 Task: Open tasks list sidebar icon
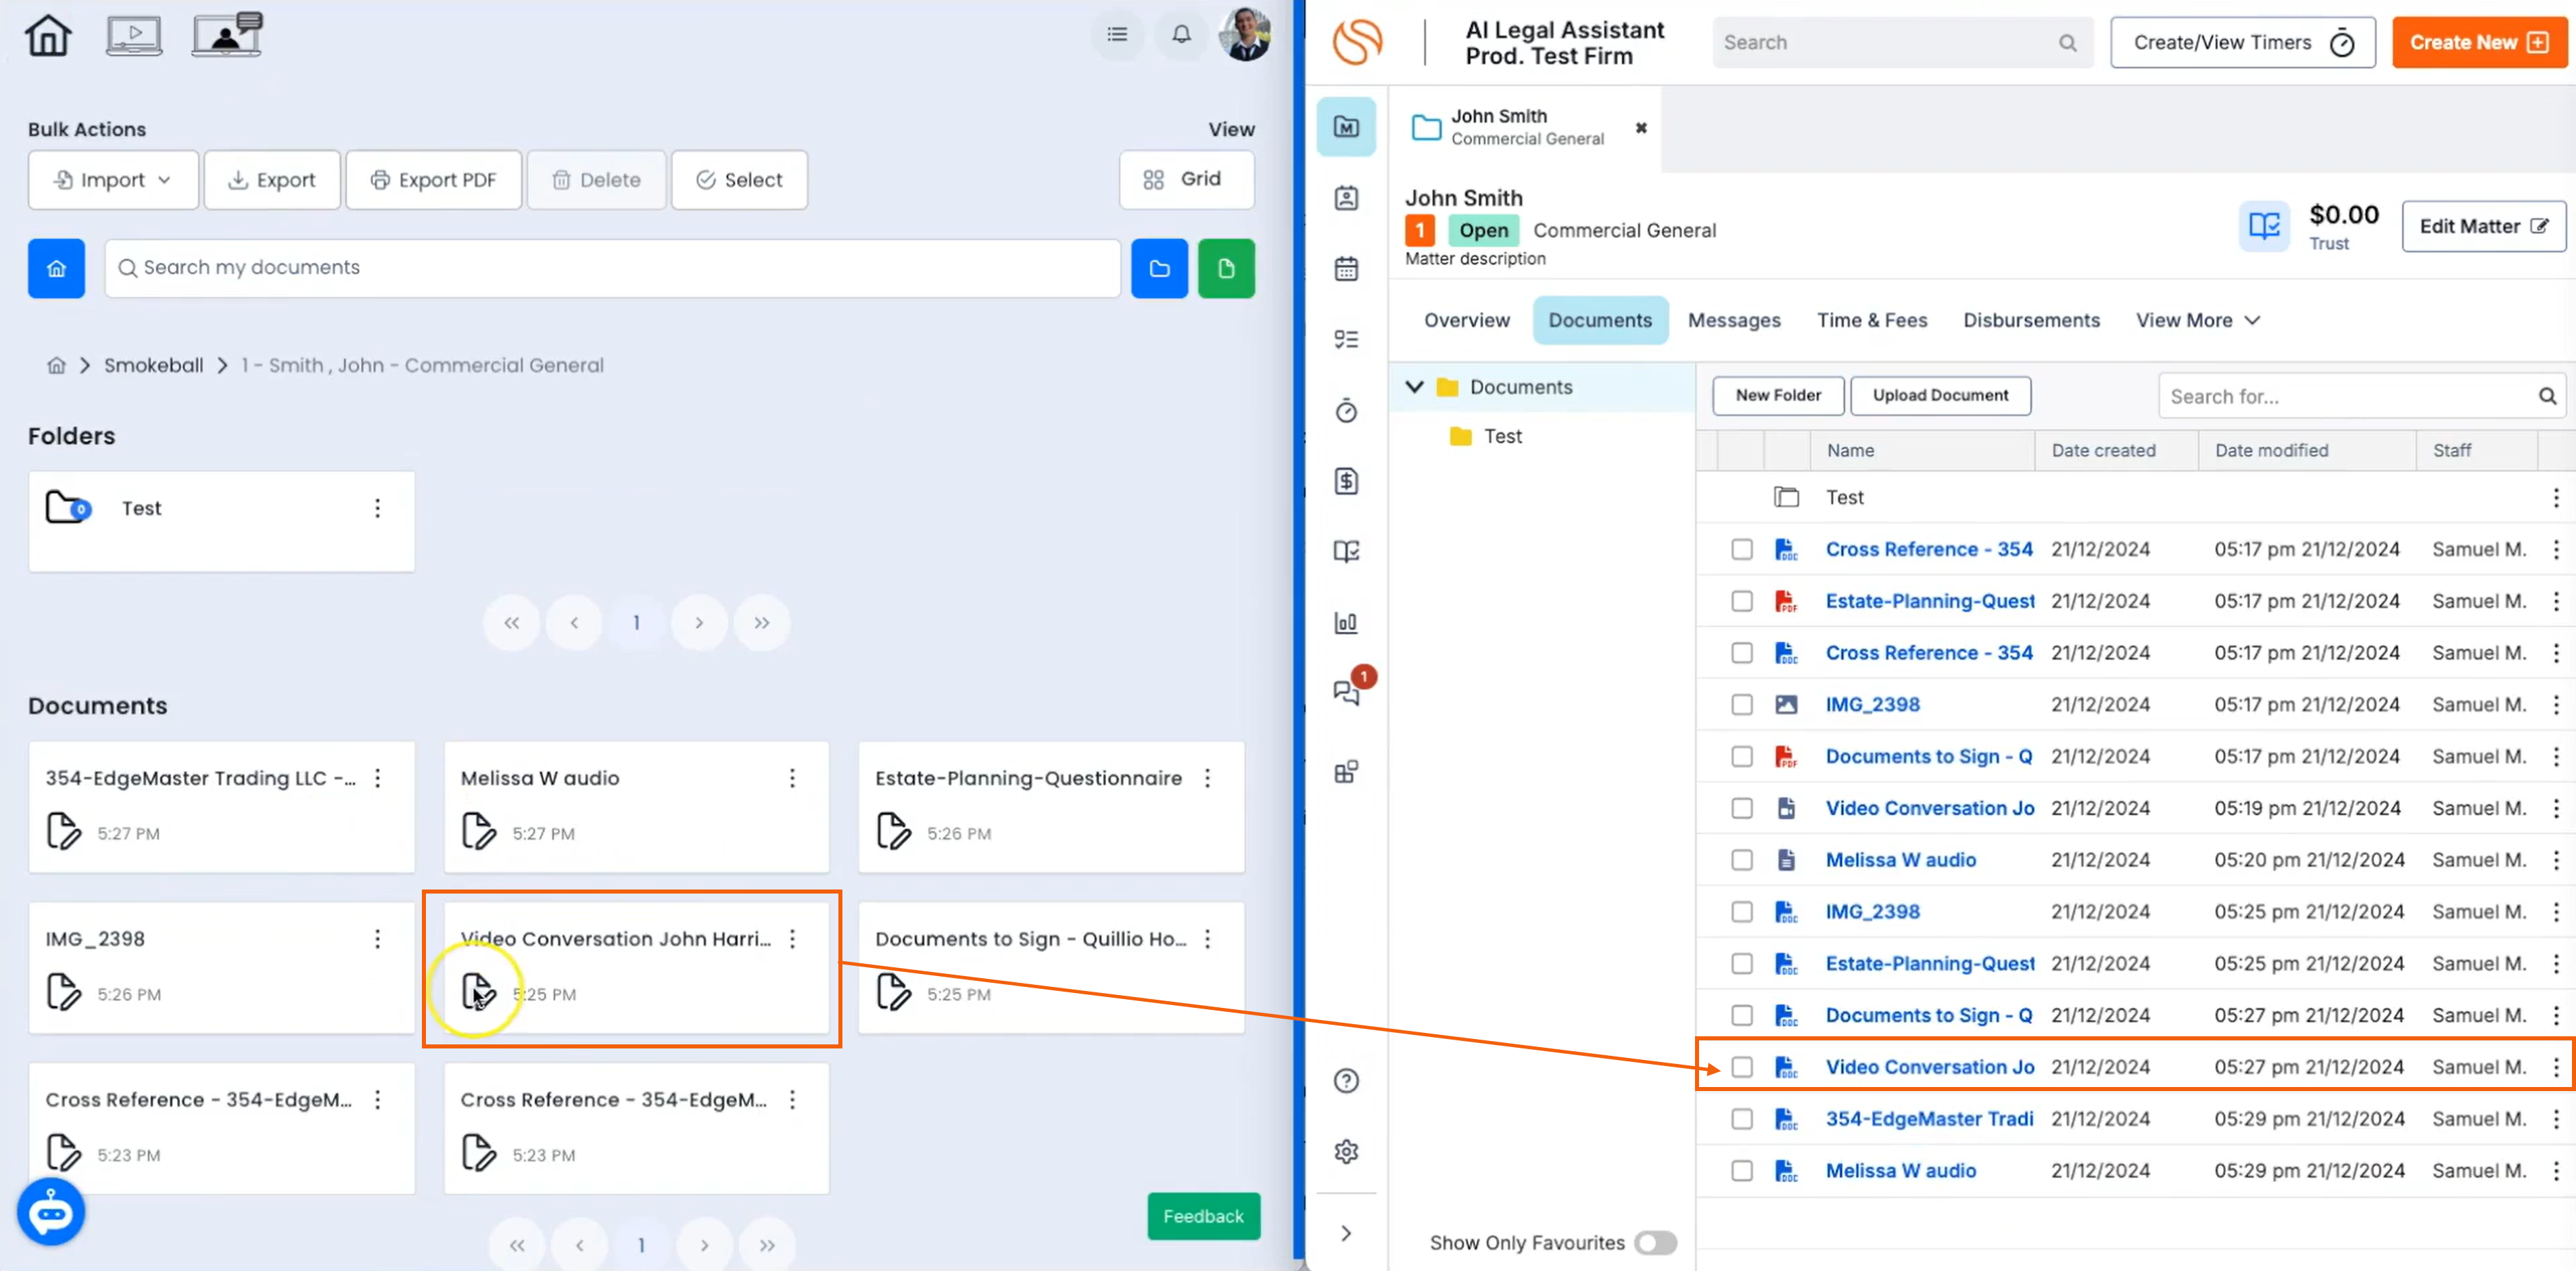pyautogui.click(x=1346, y=340)
